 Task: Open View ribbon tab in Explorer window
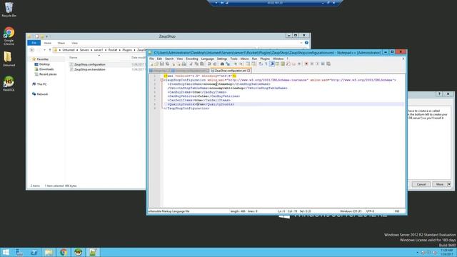tap(74, 43)
